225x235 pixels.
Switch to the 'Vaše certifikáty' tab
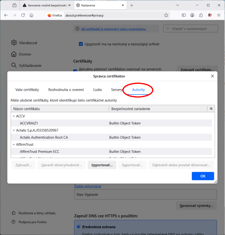(x=27, y=90)
